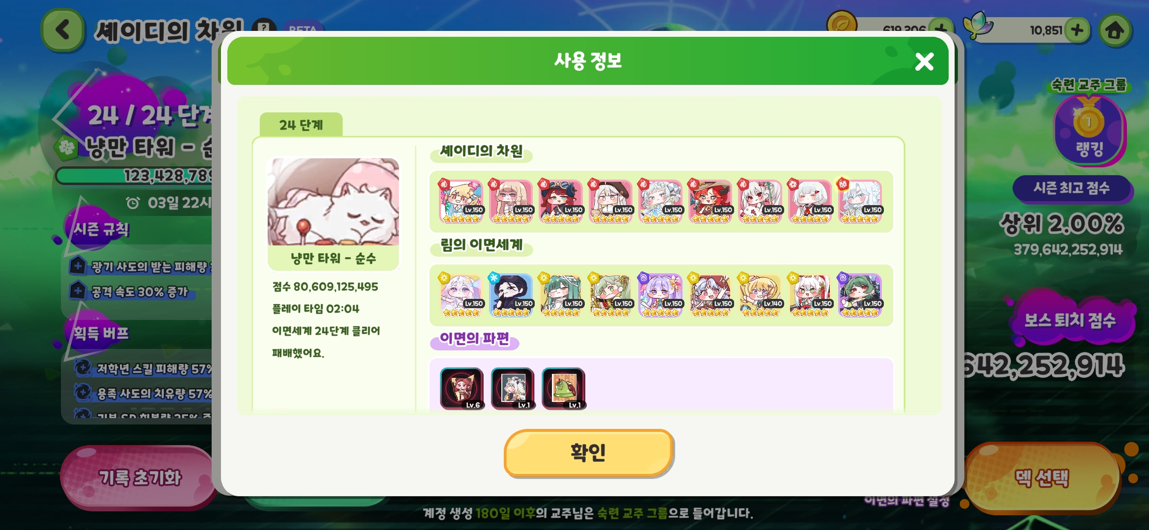Screen dimensions: 1149x530
Task: Select the 24 단계 stage tab
Action: pyautogui.click(x=301, y=125)
